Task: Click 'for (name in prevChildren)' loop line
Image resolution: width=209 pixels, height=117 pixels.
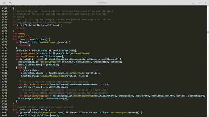Action: click(31, 110)
